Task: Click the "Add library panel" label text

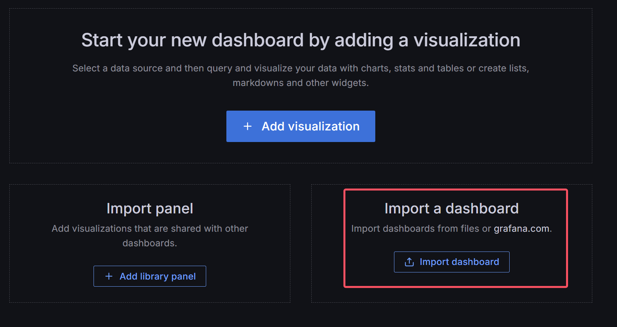Action: 158,276
